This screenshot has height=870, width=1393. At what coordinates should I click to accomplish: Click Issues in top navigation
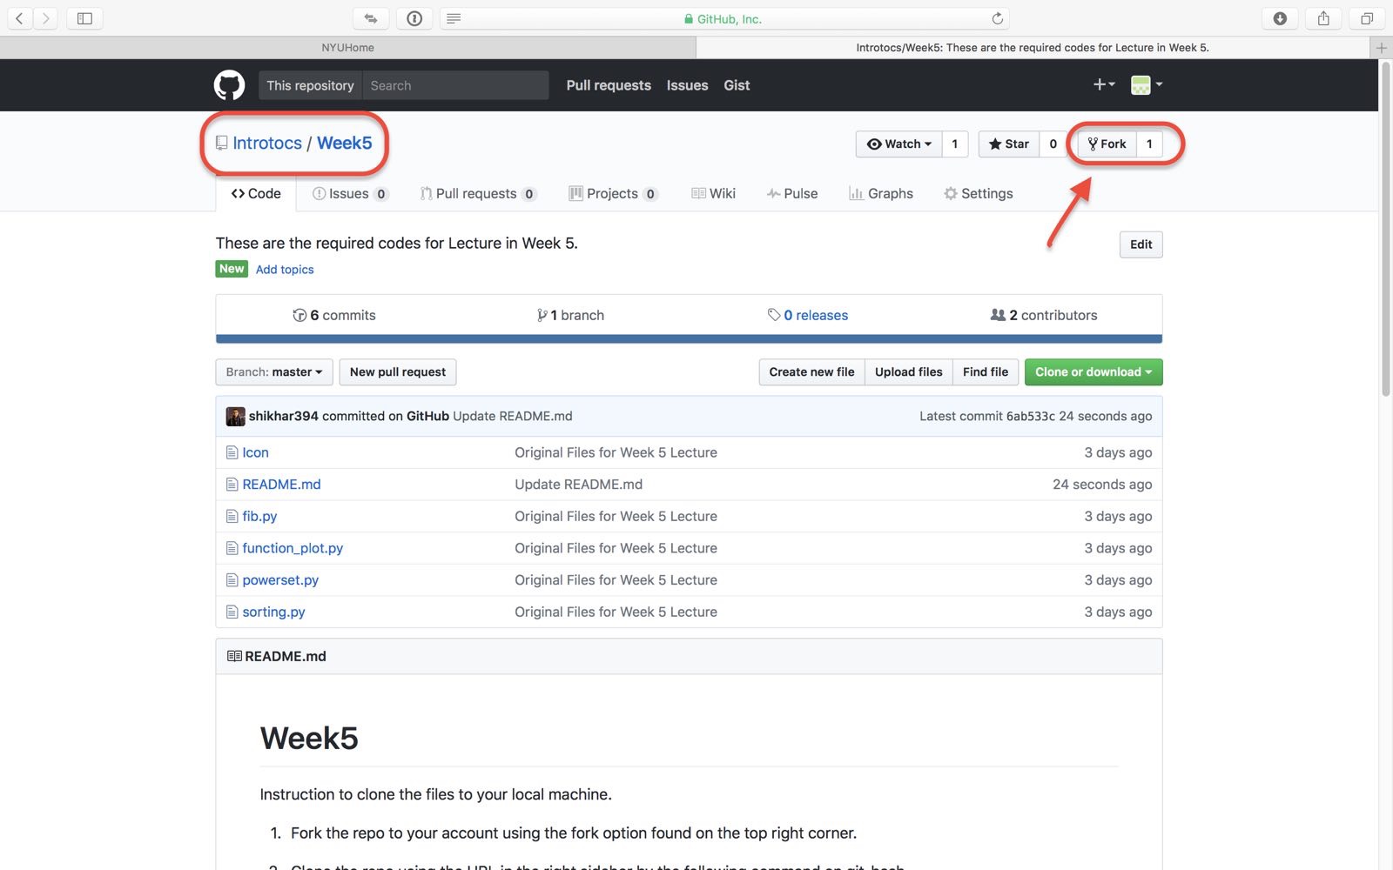pos(688,85)
